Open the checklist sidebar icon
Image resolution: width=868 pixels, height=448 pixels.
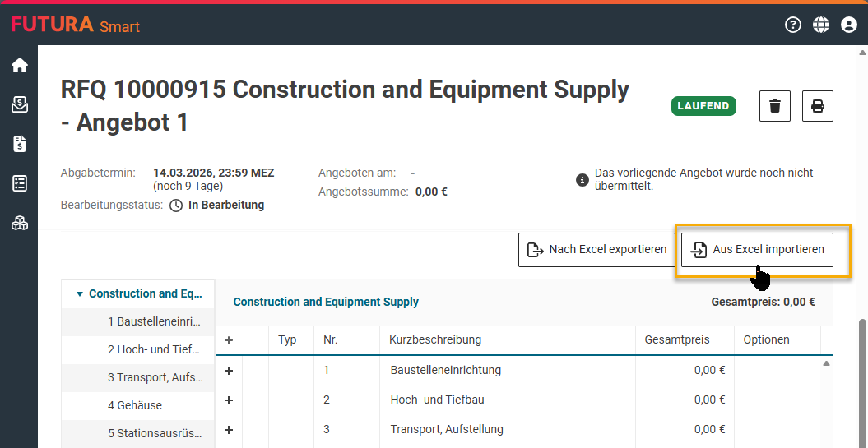coord(19,183)
